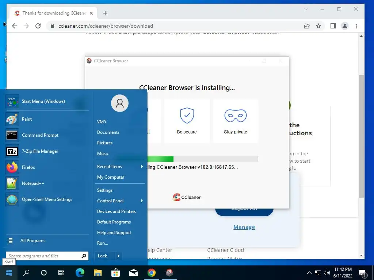
Task: Click the installation progress bar
Action: coord(203,159)
